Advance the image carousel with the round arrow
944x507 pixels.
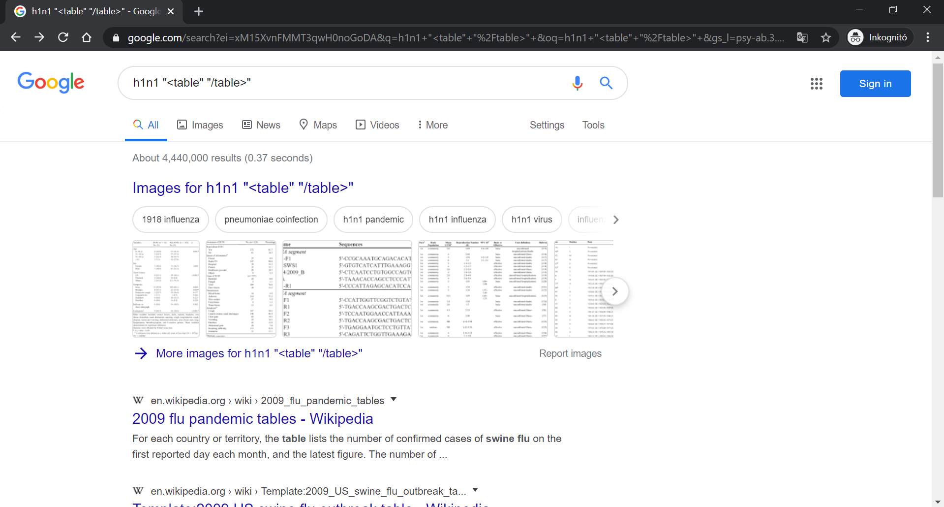click(x=615, y=291)
